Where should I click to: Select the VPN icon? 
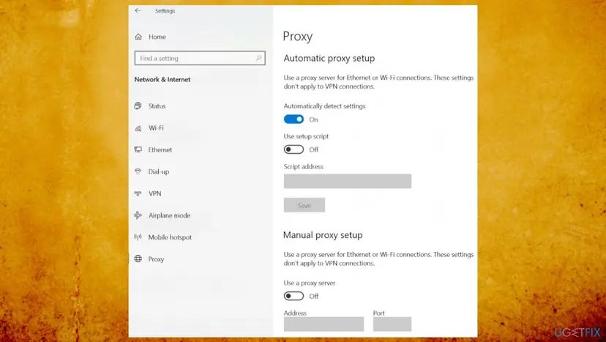138,193
